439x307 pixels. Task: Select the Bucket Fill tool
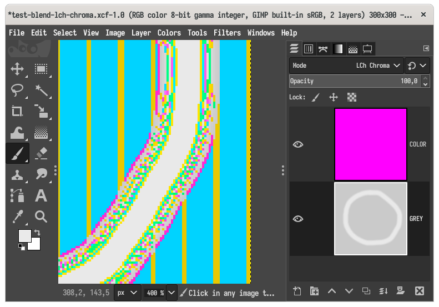pos(41,133)
